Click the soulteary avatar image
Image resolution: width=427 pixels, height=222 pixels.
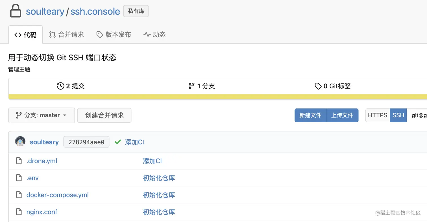click(x=20, y=142)
